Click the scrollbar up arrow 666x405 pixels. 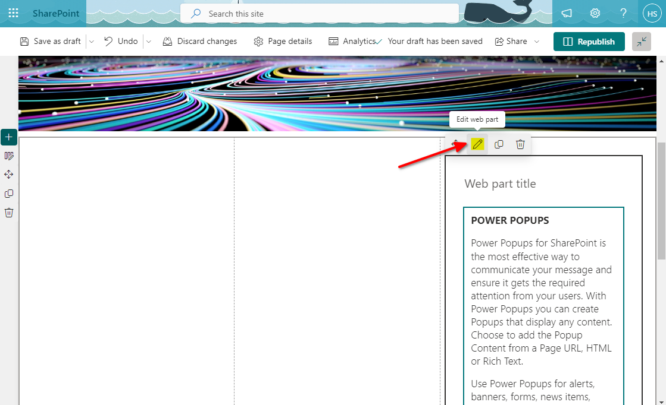(661, 61)
